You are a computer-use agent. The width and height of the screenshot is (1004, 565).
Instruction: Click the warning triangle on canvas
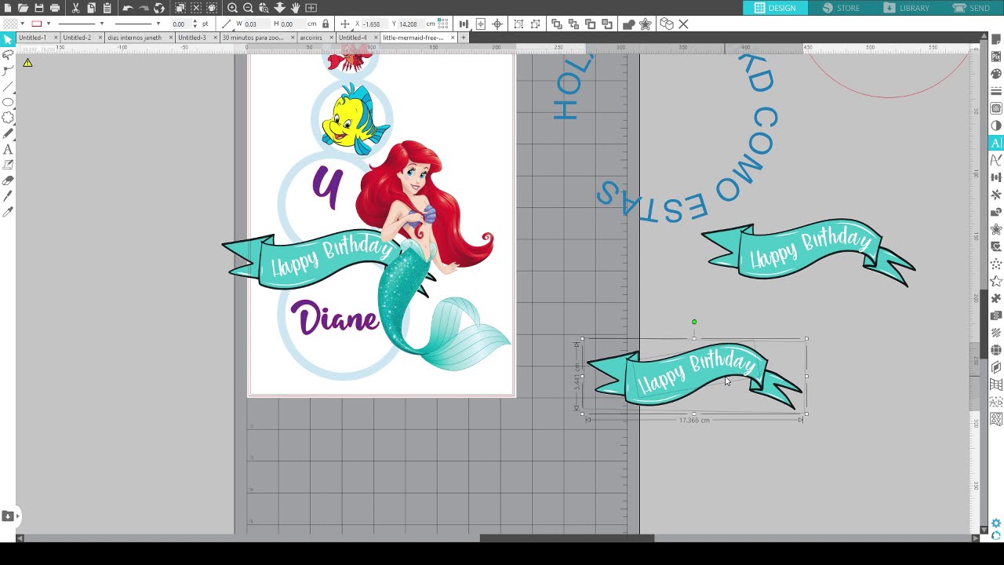click(27, 63)
